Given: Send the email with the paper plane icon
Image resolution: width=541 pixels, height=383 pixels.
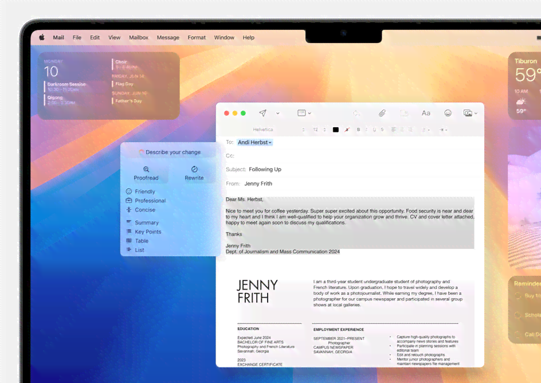Looking at the screenshot, I should coord(263,113).
